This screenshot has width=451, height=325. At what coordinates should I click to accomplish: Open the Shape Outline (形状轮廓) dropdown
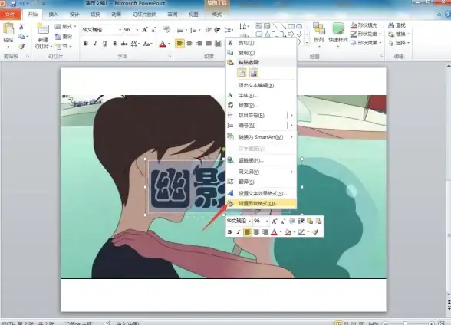coord(366,34)
